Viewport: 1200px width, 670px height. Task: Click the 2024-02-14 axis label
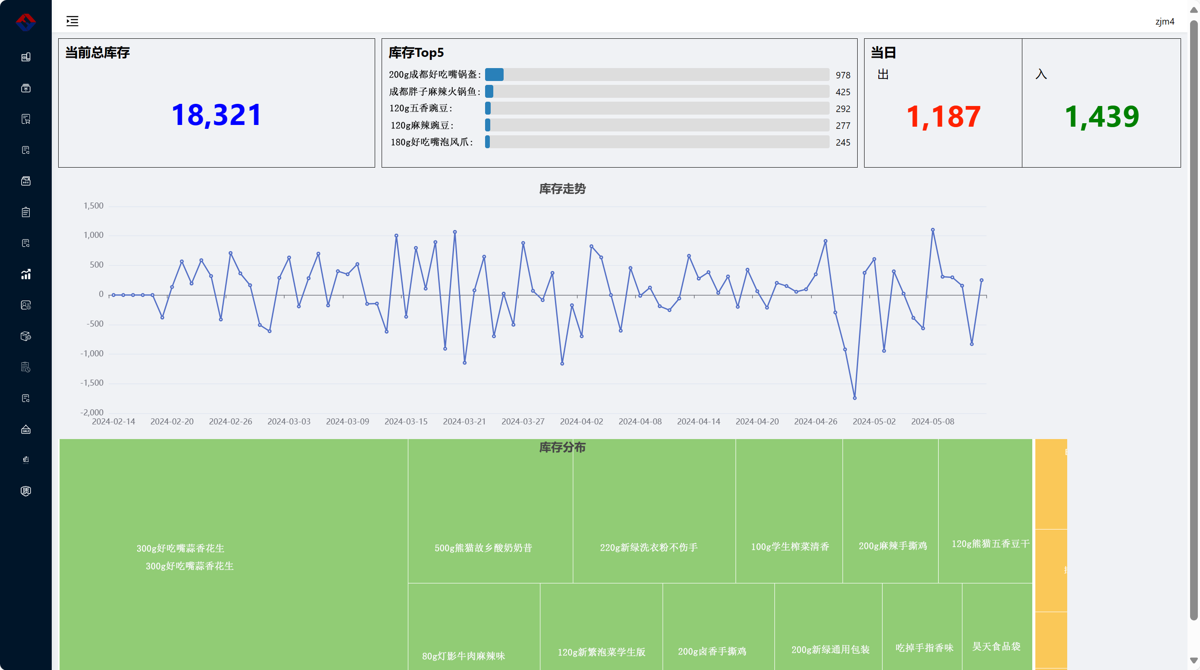coord(113,421)
